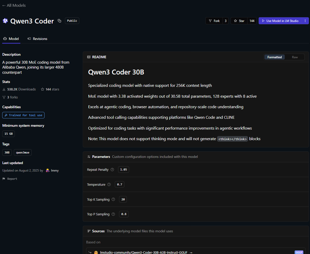Viewport: 310px width, 254px height.
Task: Report this model
Action: (x=10, y=179)
